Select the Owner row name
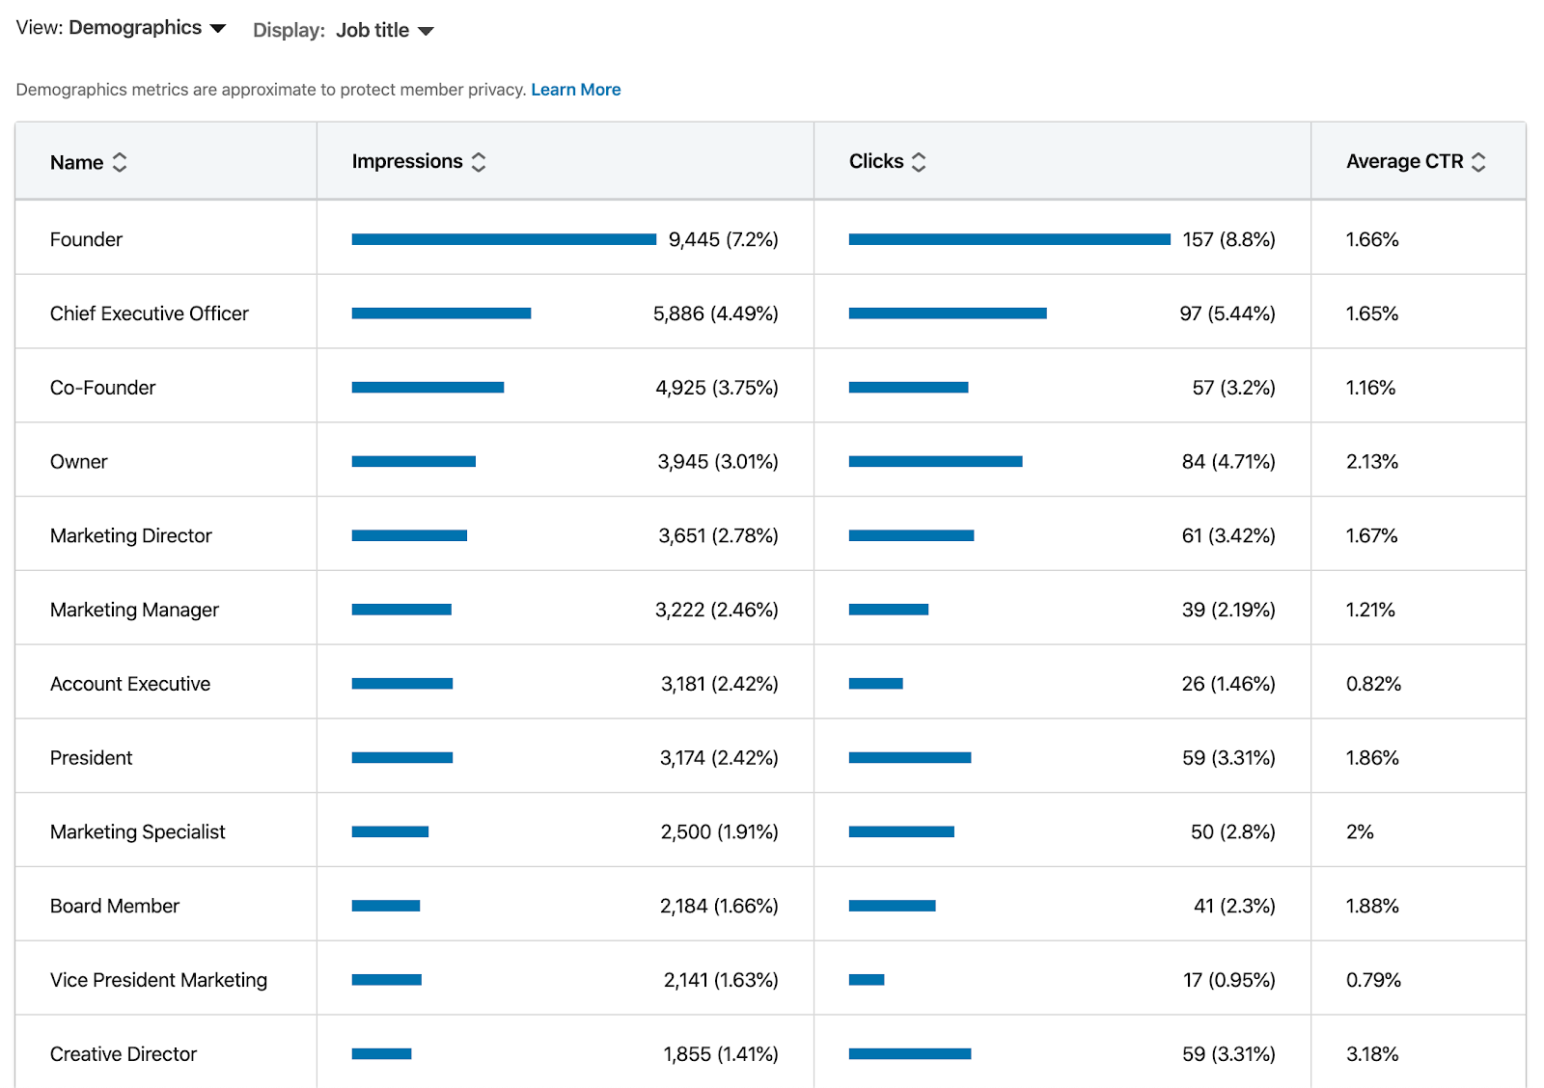1544x1088 pixels. [x=79, y=462]
